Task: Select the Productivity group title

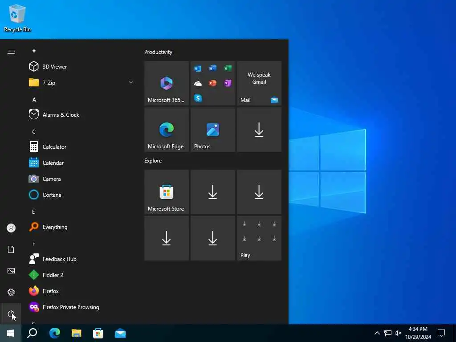Action: click(158, 52)
